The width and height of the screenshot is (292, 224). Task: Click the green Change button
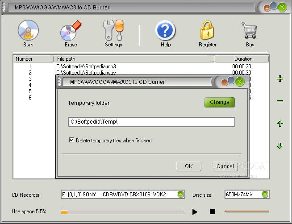[219, 102]
